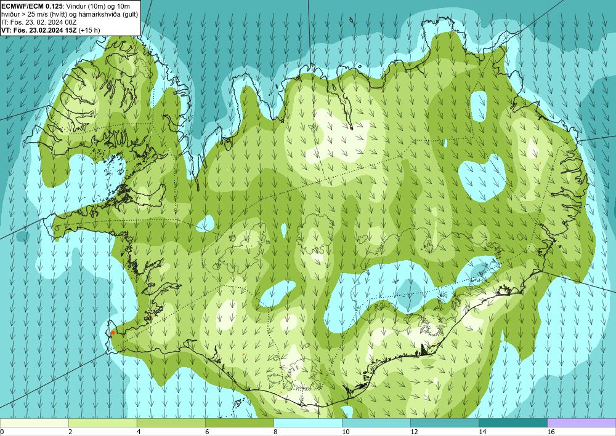Click the pale cyan 8–10 legend swatch
Viewport: 616px width, 436px height.
(x=308, y=422)
